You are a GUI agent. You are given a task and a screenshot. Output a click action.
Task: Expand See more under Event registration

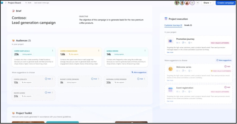pyautogui.click(x=170, y=101)
